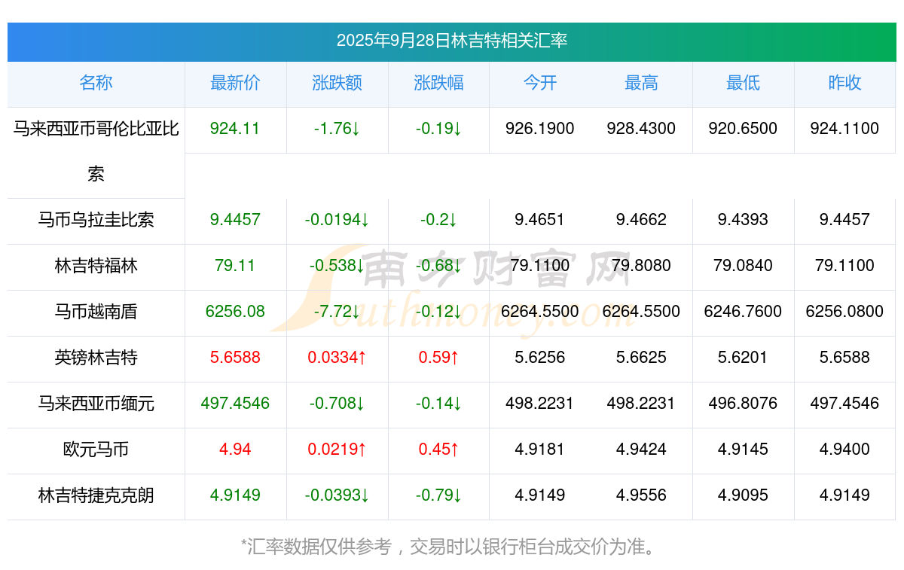Click the 名称 column header
Viewport: 904px width, 570px height.
(x=96, y=83)
